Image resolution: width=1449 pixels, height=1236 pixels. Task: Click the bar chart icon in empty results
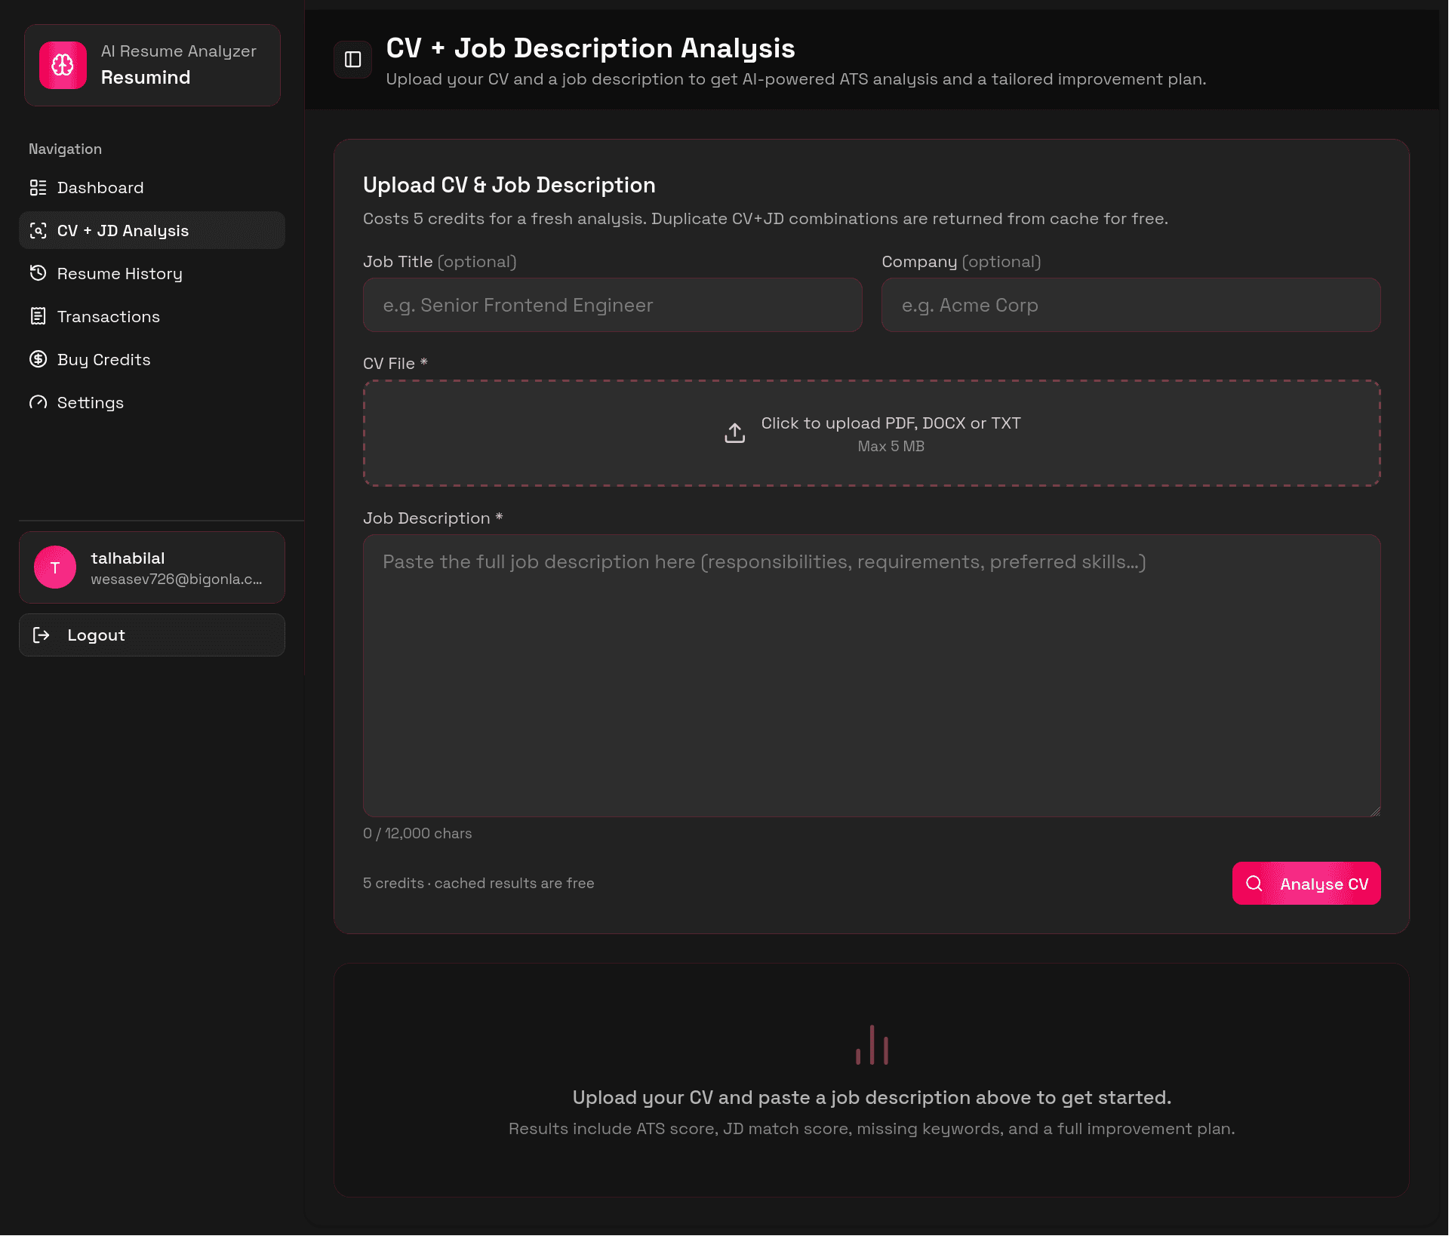click(x=872, y=1045)
